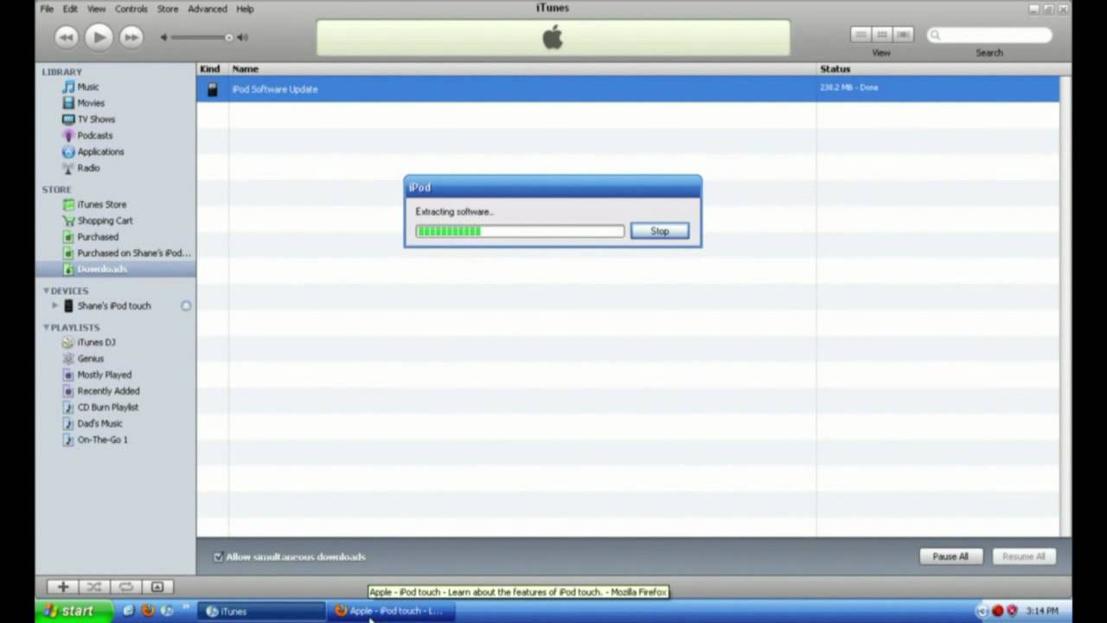Click the taskbar clock showing 3:14 PM
Image resolution: width=1107 pixels, height=623 pixels.
coord(1041,611)
